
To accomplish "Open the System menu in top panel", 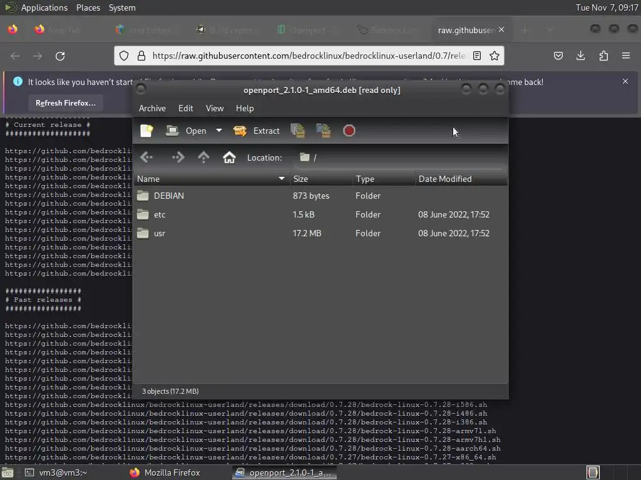I will tap(122, 7).
